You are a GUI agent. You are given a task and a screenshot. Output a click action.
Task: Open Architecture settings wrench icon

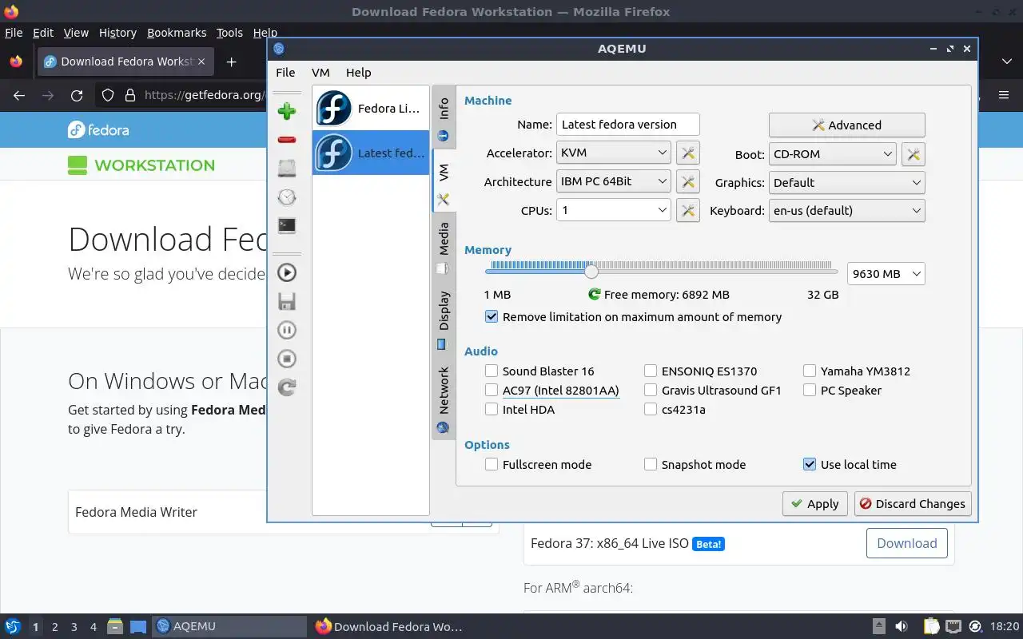(x=688, y=181)
